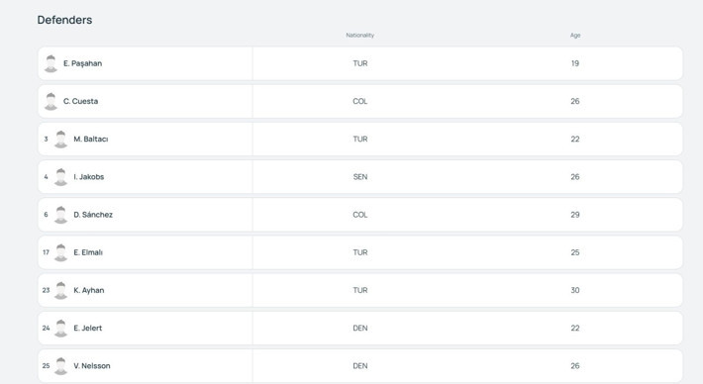Open E. Paşahan player name link

click(x=82, y=63)
